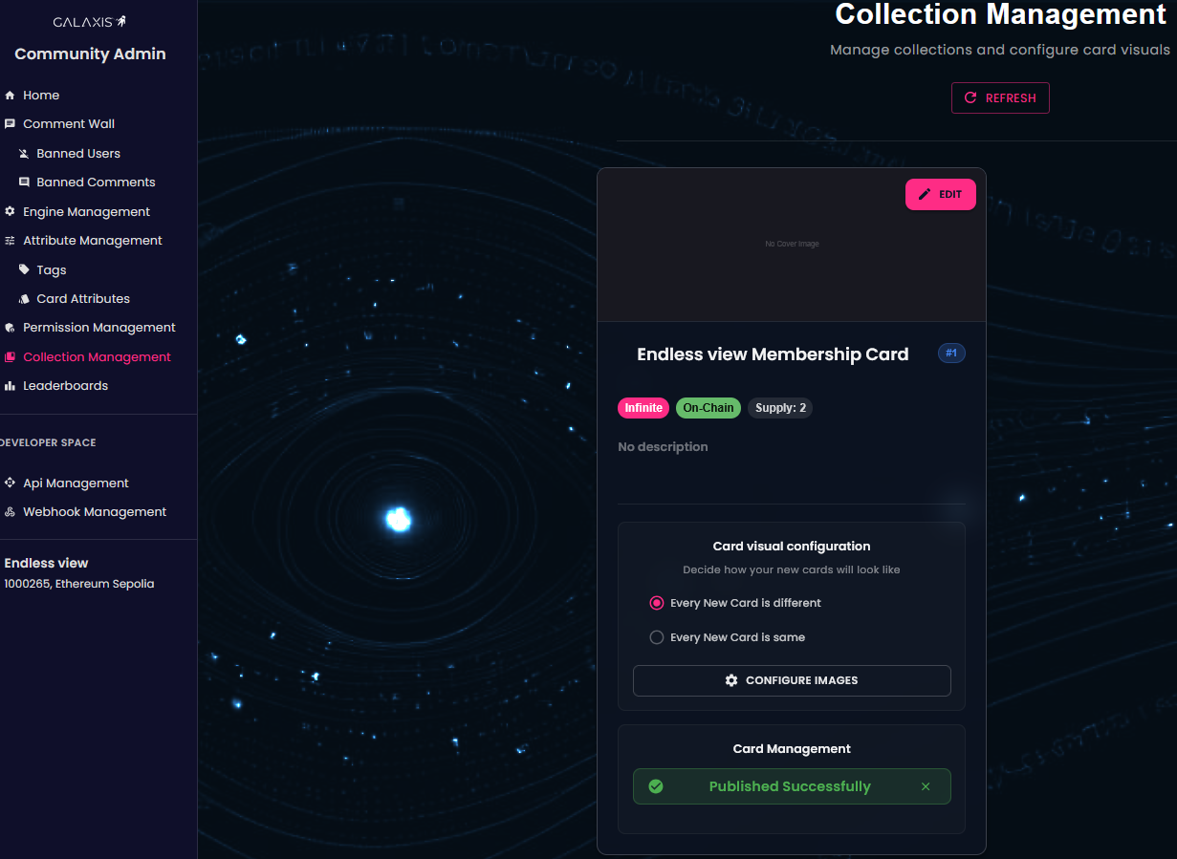This screenshot has height=859, width=1177.
Task: Open Attribute Management section
Action: coord(92,241)
